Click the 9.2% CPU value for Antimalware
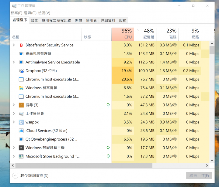This screenshot has height=187, width=219. tap(128, 62)
